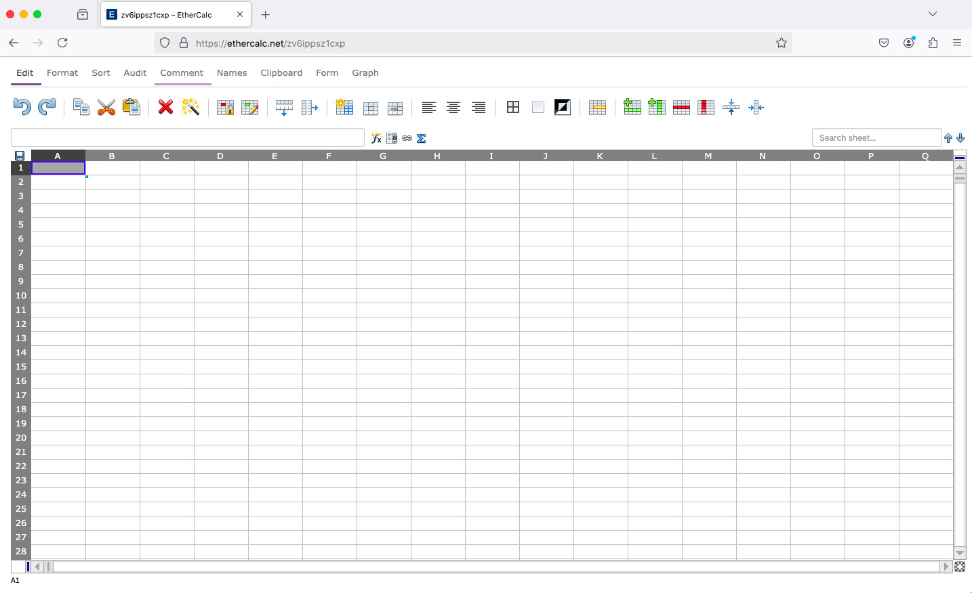The image size is (972, 593).
Task: Toggle center text alignment
Action: (x=453, y=107)
